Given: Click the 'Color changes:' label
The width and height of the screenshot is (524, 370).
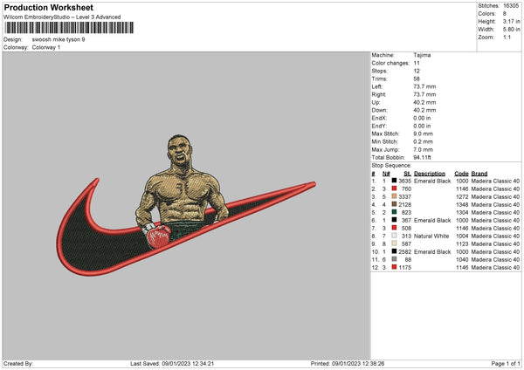Looking at the screenshot, I should click(390, 63).
